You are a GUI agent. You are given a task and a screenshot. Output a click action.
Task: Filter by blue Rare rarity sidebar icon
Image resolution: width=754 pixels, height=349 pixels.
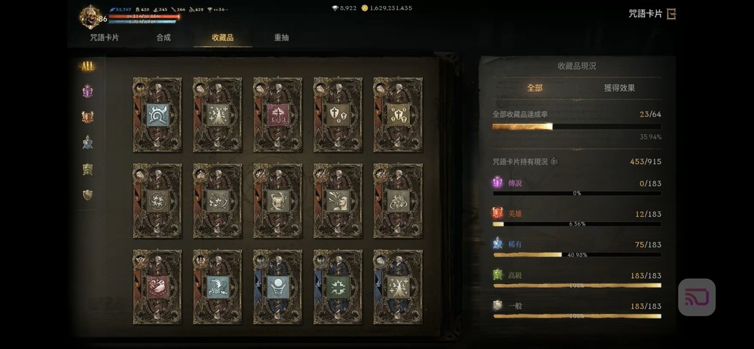tap(87, 142)
